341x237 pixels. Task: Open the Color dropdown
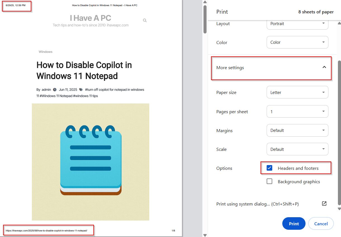(297, 42)
